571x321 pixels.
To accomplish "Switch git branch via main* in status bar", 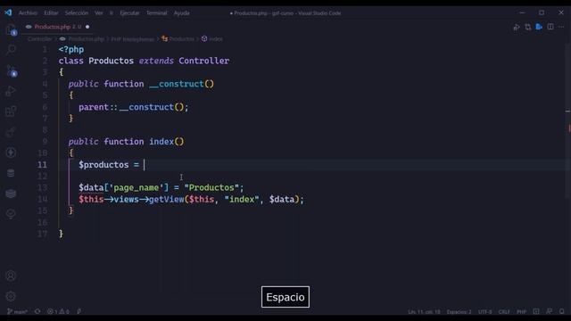I will pos(18,311).
